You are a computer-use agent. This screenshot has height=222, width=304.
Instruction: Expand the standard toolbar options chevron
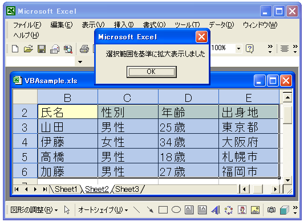pyautogui.click(x=270, y=49)
